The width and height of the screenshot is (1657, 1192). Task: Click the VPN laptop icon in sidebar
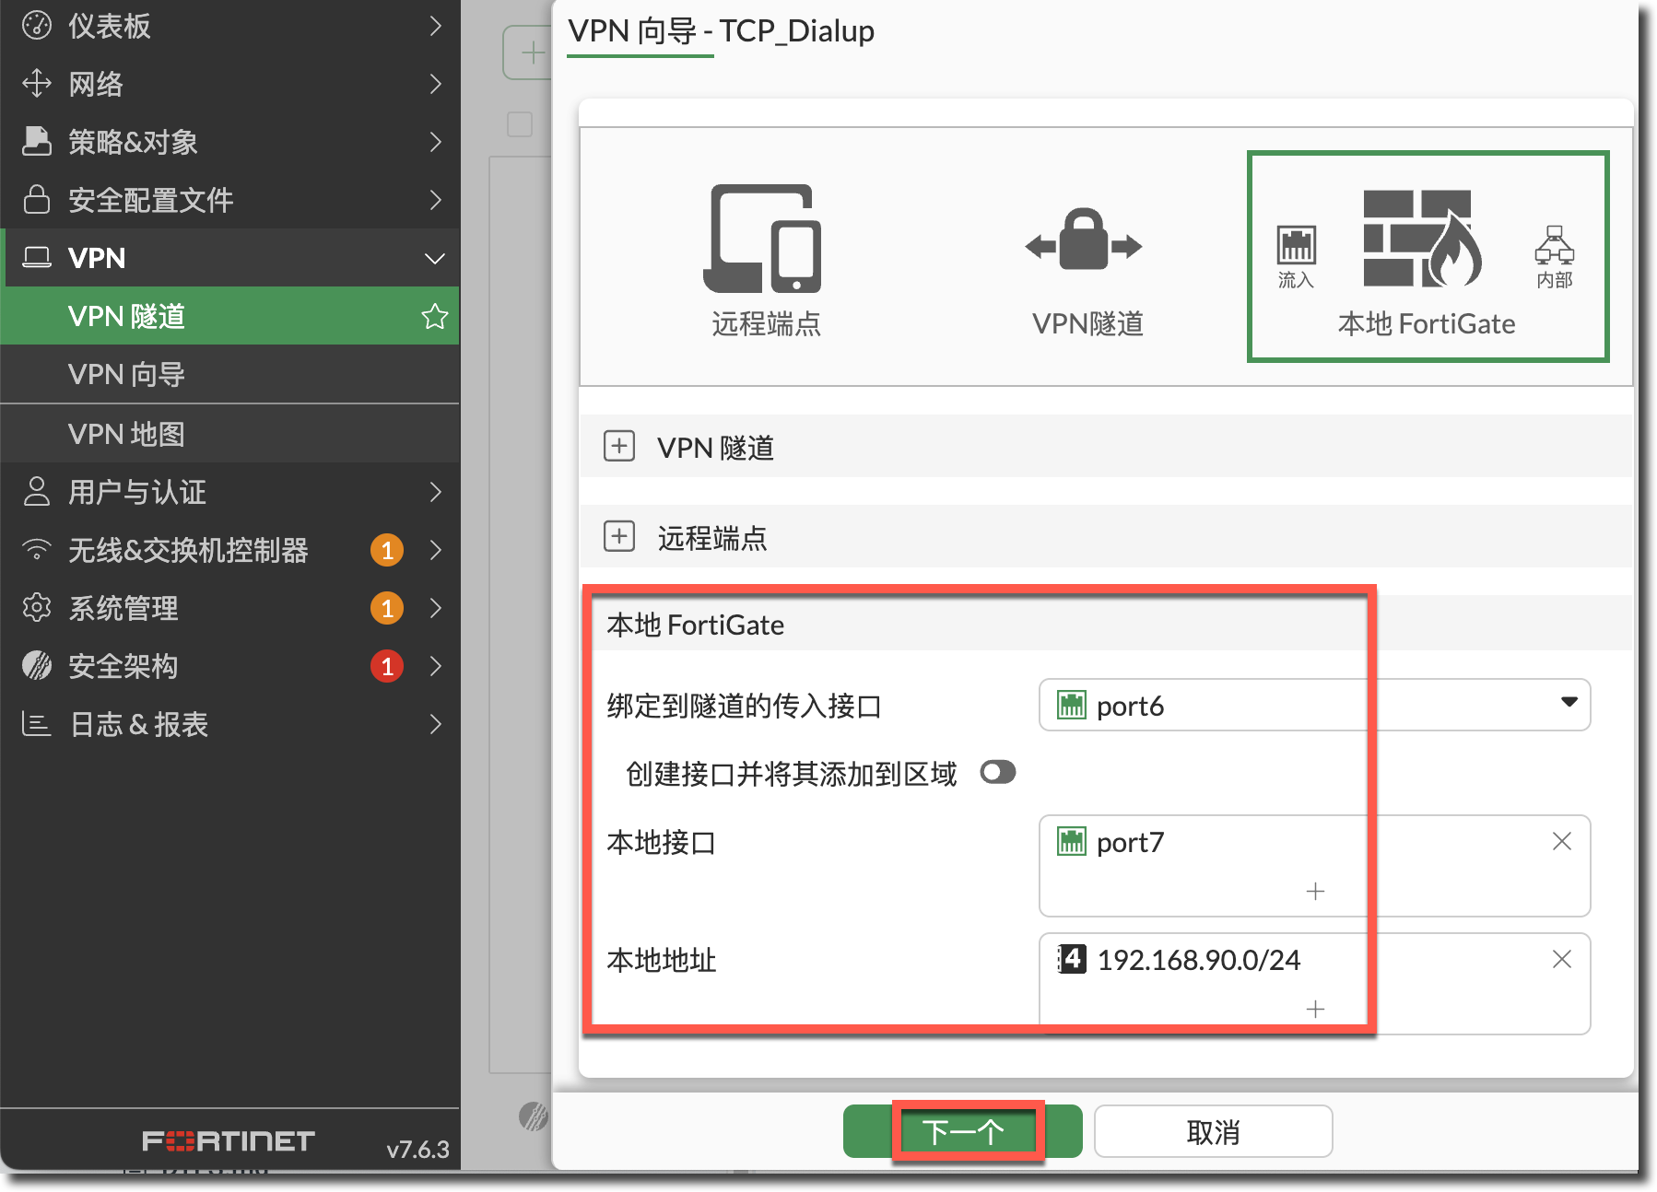pyautogui.click(x=37, y=258)
